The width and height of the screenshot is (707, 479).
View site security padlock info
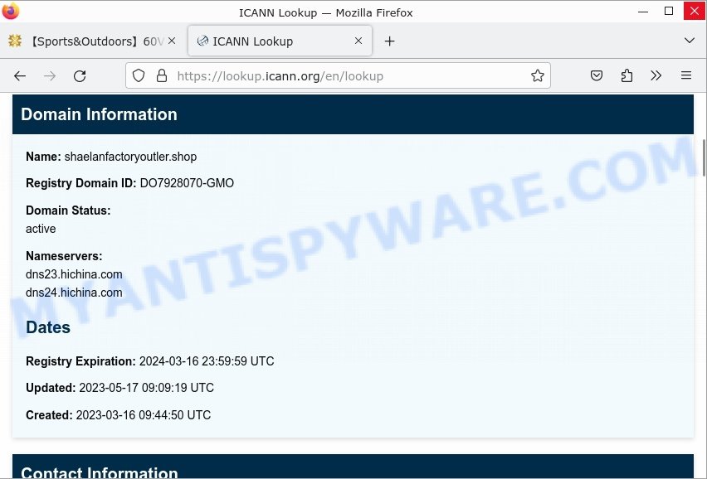162,75
